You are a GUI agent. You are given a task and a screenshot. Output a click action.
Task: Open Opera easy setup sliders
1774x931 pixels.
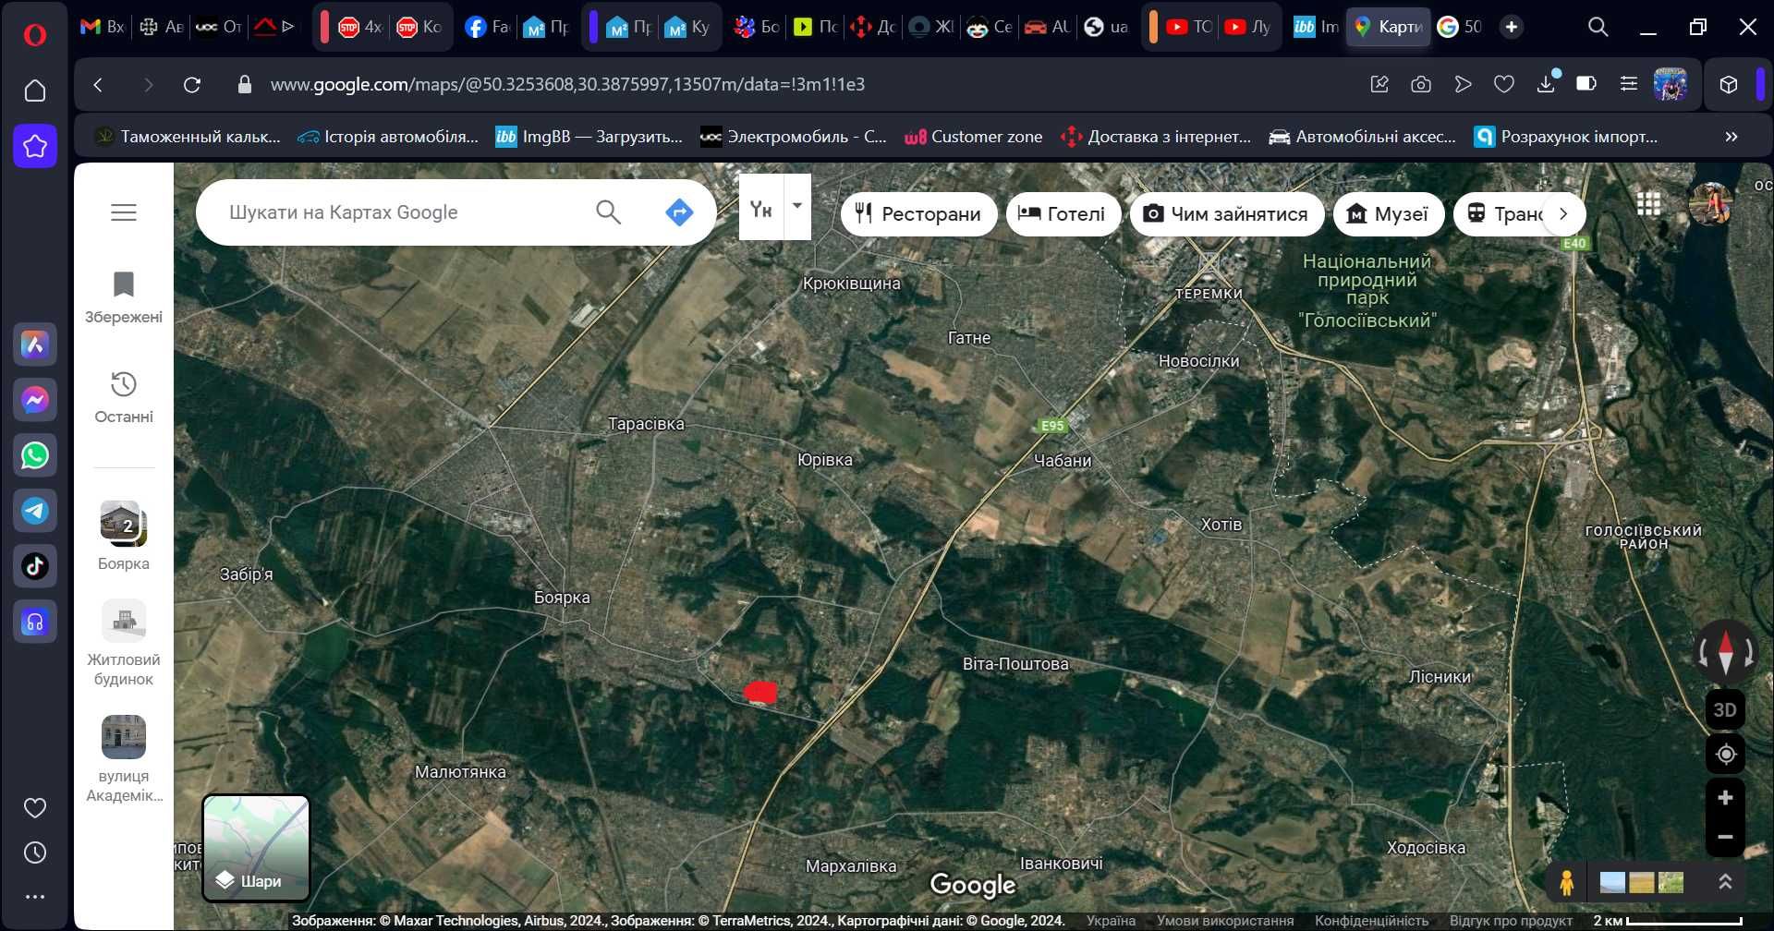point(1629,85)
